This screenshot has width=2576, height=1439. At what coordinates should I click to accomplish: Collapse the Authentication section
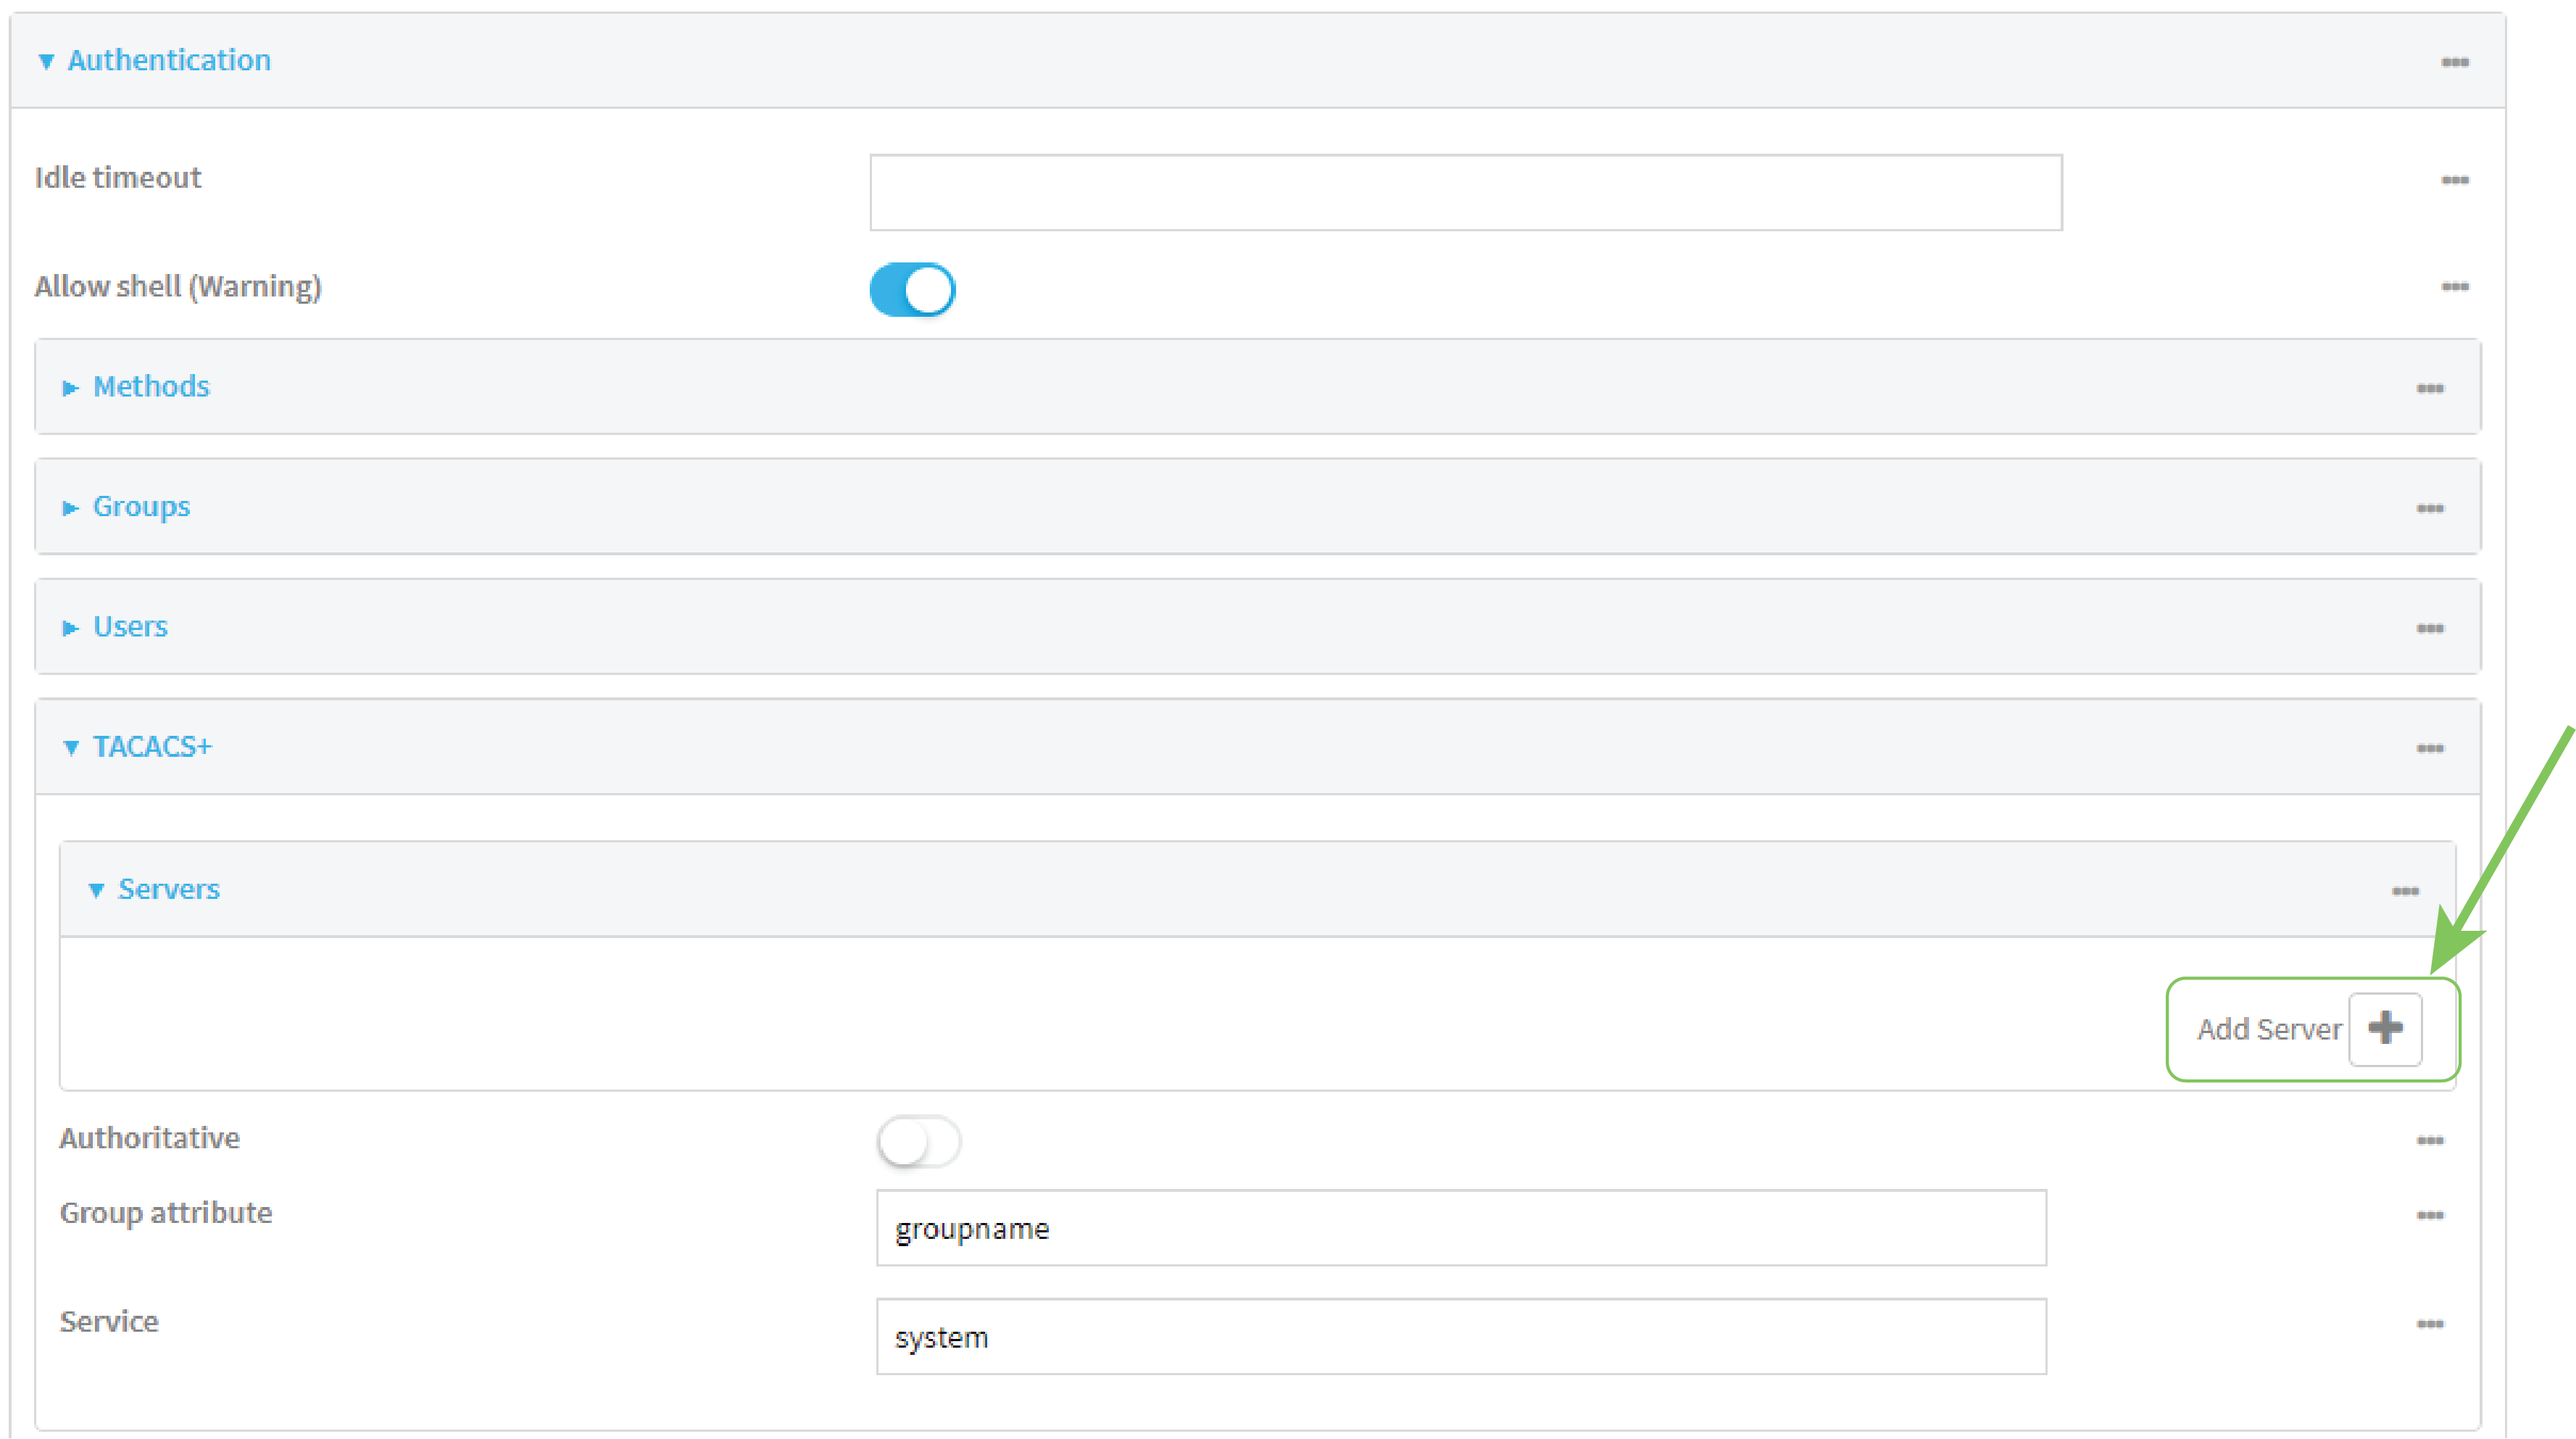[x=169, y=60]
